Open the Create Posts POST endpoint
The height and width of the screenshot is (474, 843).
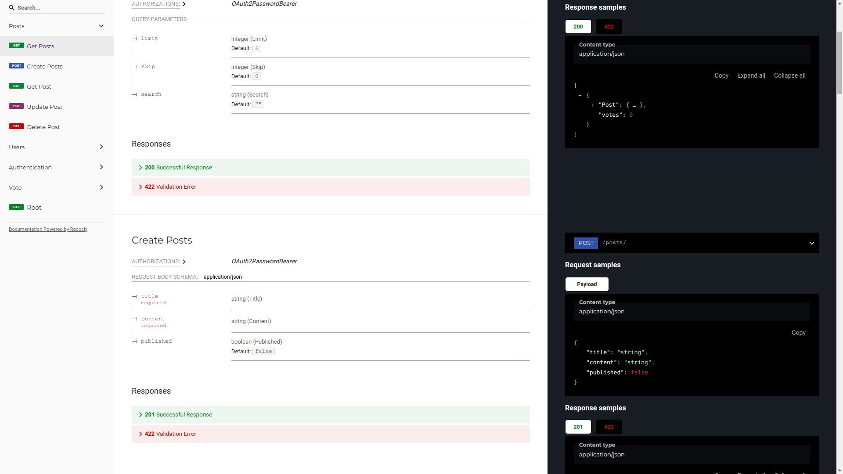click(x=44, y=66)
